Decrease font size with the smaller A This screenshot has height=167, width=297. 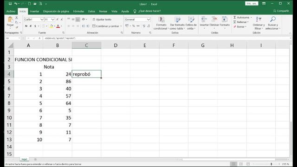tap(62, 19)
